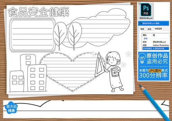The height and width of the screenshot is (121, 172).
Task: Switch to the 常规 tab
Action: tap(142, 29)
